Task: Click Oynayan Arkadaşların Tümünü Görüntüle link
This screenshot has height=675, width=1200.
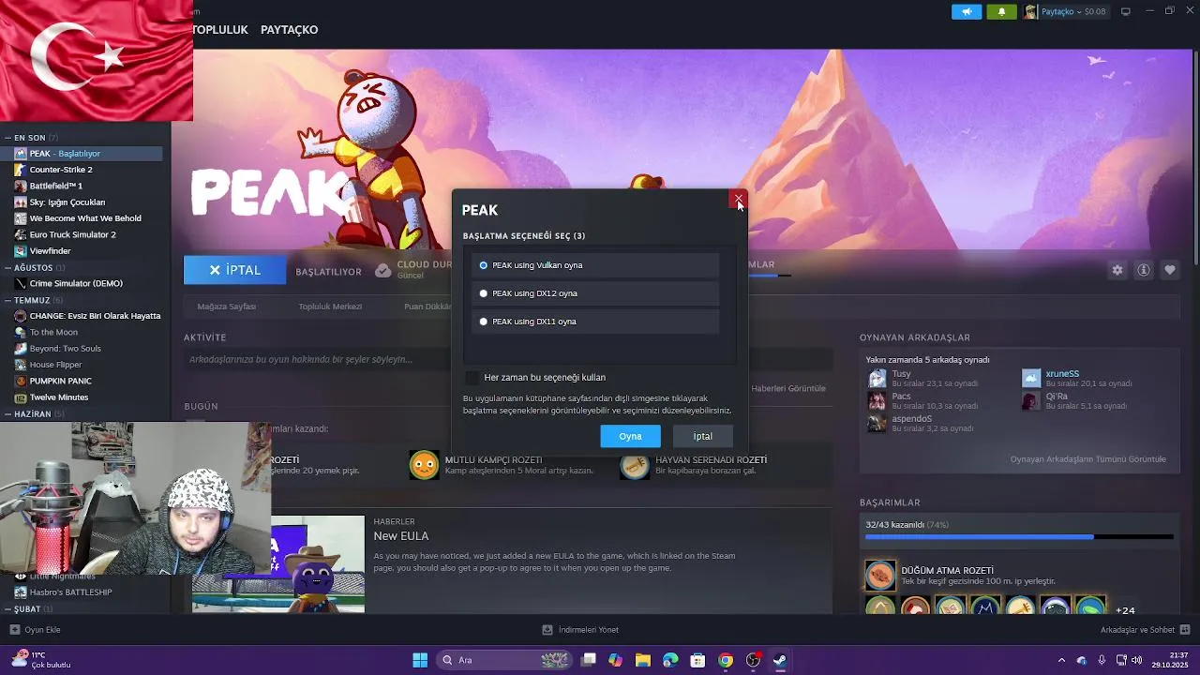Action: pyautogui.click(x=1087, y=459)
